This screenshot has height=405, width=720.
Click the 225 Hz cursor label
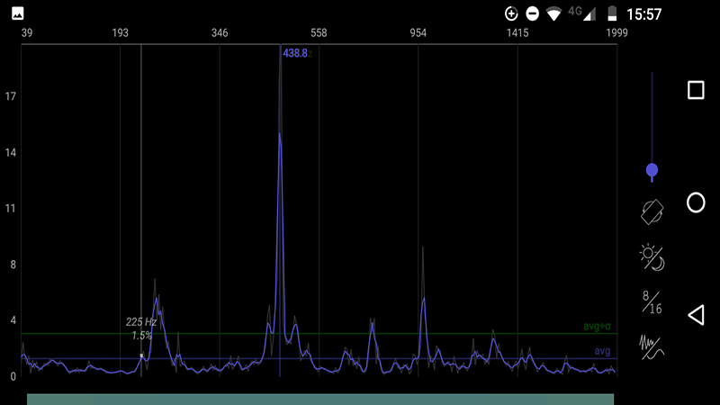141,322
